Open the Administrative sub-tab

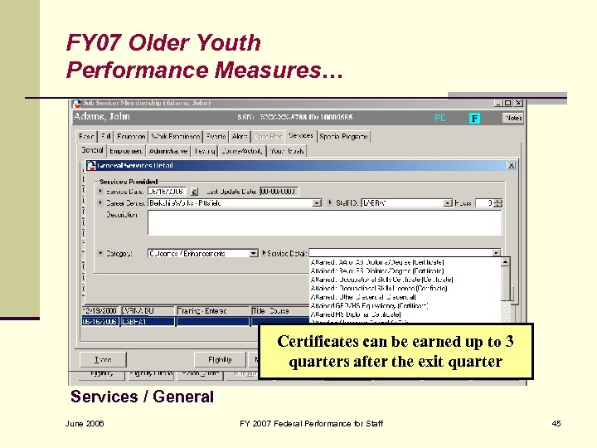click(x=168, y=151)
